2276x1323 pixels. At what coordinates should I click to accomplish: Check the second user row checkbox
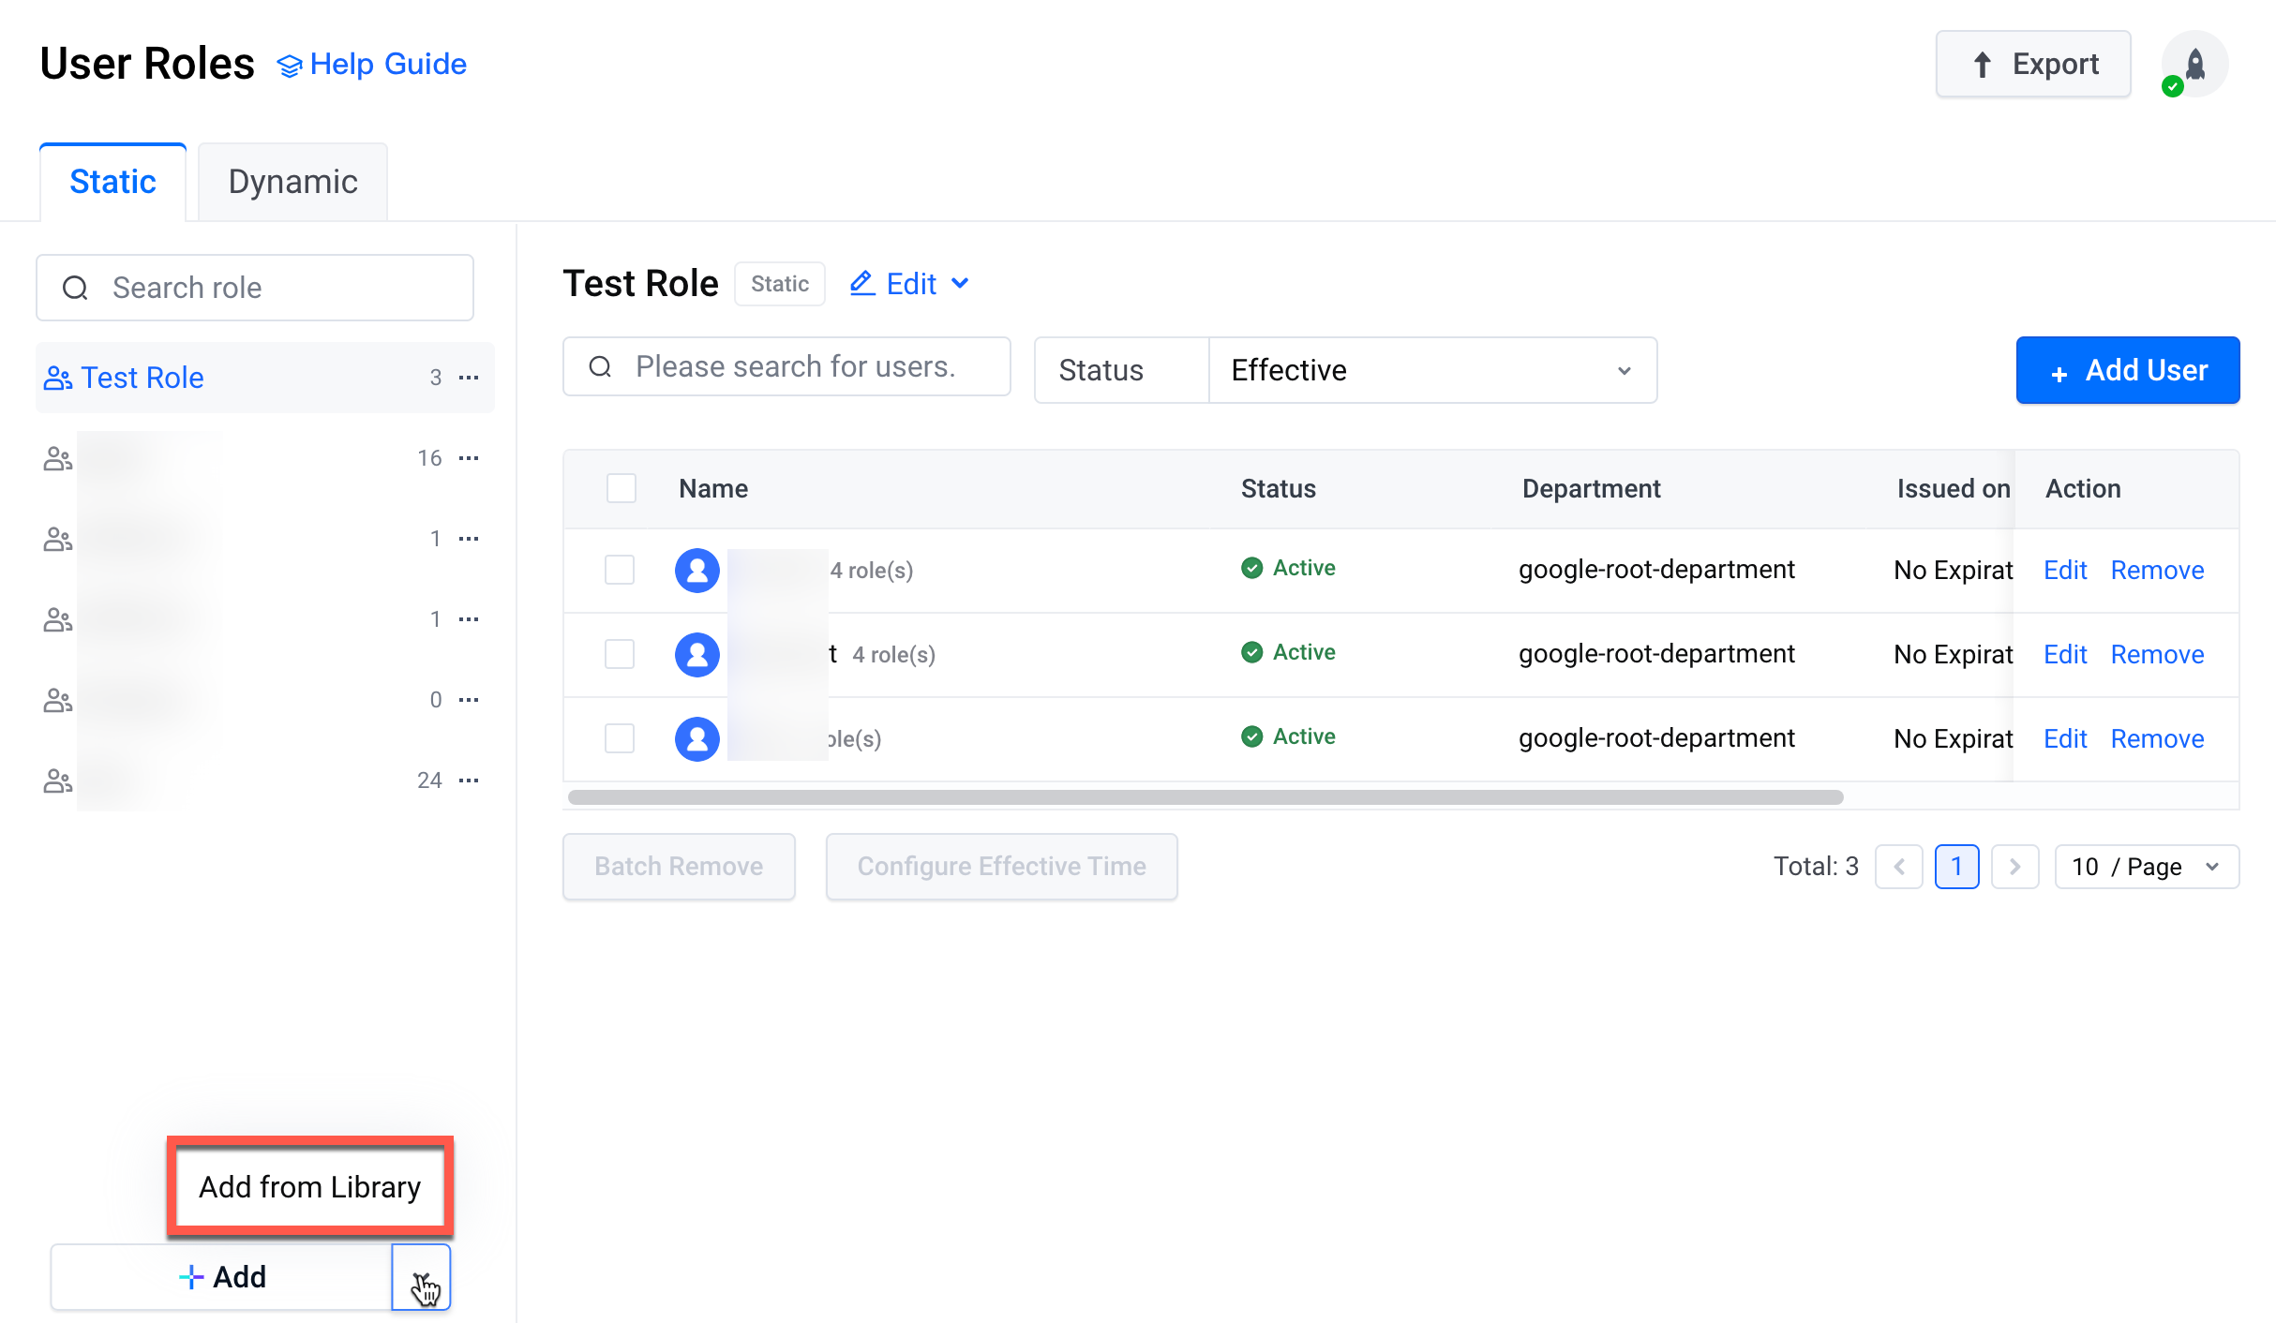pos(620,654)
